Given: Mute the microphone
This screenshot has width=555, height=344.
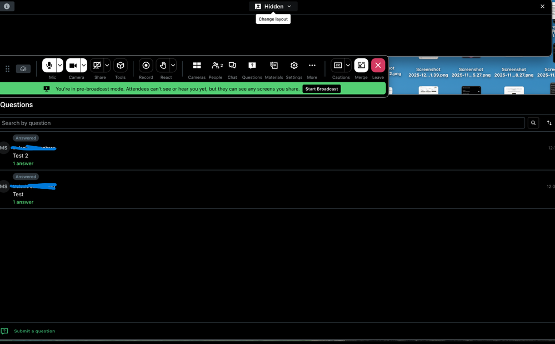Looking at the screenshot, I should pos(49,66).
